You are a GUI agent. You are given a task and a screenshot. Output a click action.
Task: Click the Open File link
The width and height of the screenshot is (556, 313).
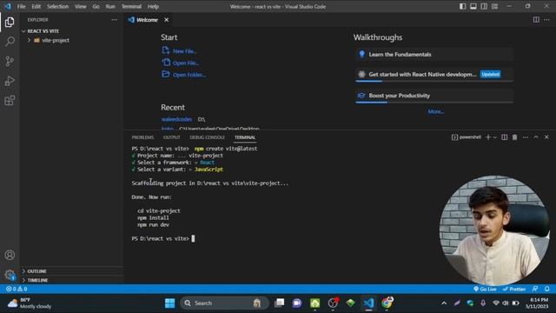tap(181, 63)
